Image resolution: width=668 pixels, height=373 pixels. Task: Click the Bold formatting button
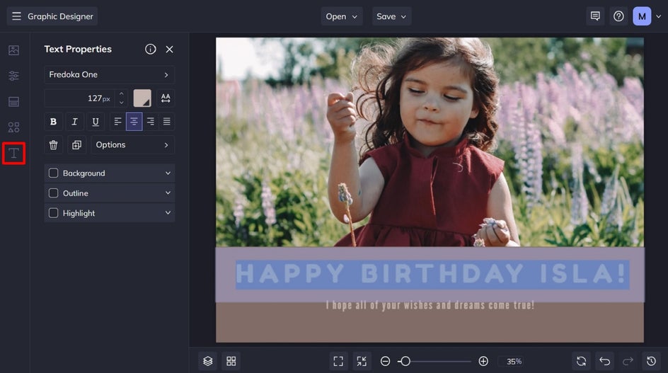(53, 122)
